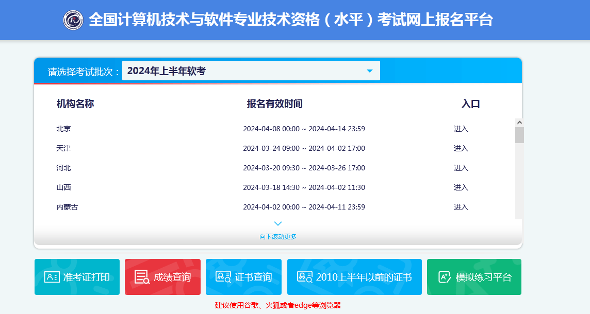Click the blue scroll-down chevron icon

click(x=278, y=223)
